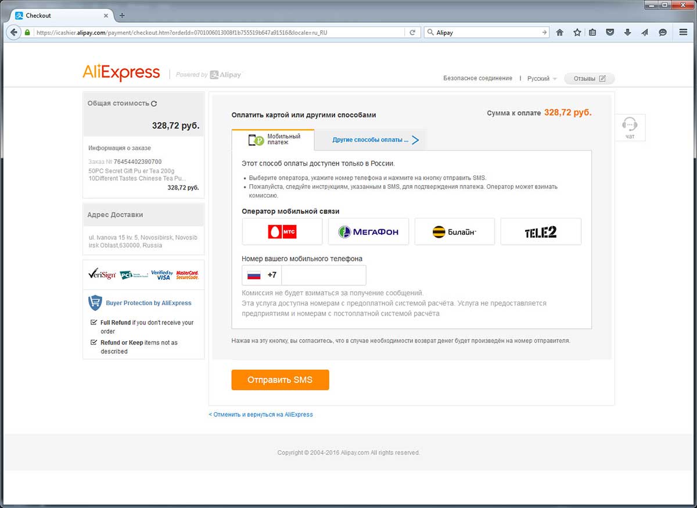Open the hamburger browser menu

pyautogui.click(x=684, y=33)
